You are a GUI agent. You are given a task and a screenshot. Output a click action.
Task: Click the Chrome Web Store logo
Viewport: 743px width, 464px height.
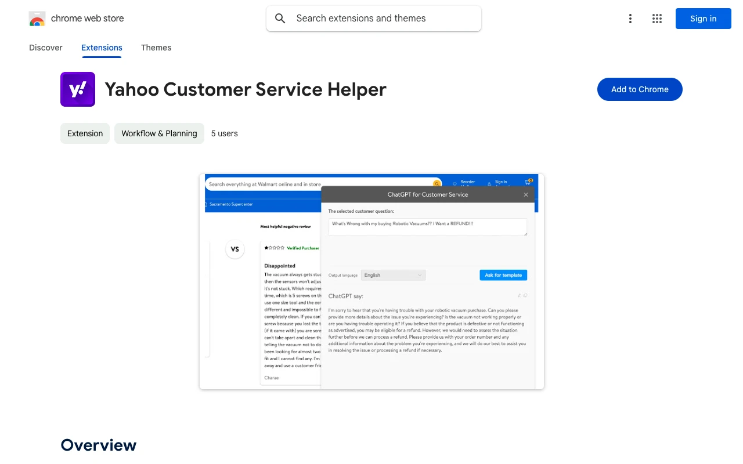pos(37,18)
